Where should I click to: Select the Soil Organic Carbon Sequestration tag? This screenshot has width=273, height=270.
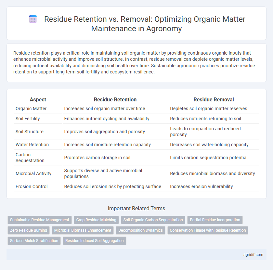tap(153, 220)
